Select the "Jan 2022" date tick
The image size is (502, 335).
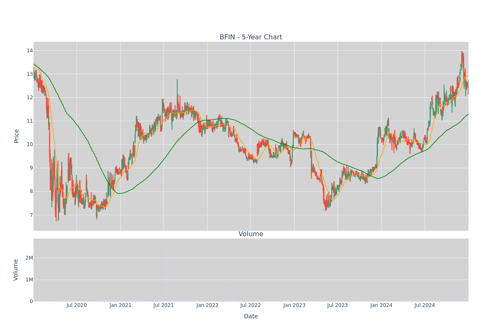pos(207,305)
